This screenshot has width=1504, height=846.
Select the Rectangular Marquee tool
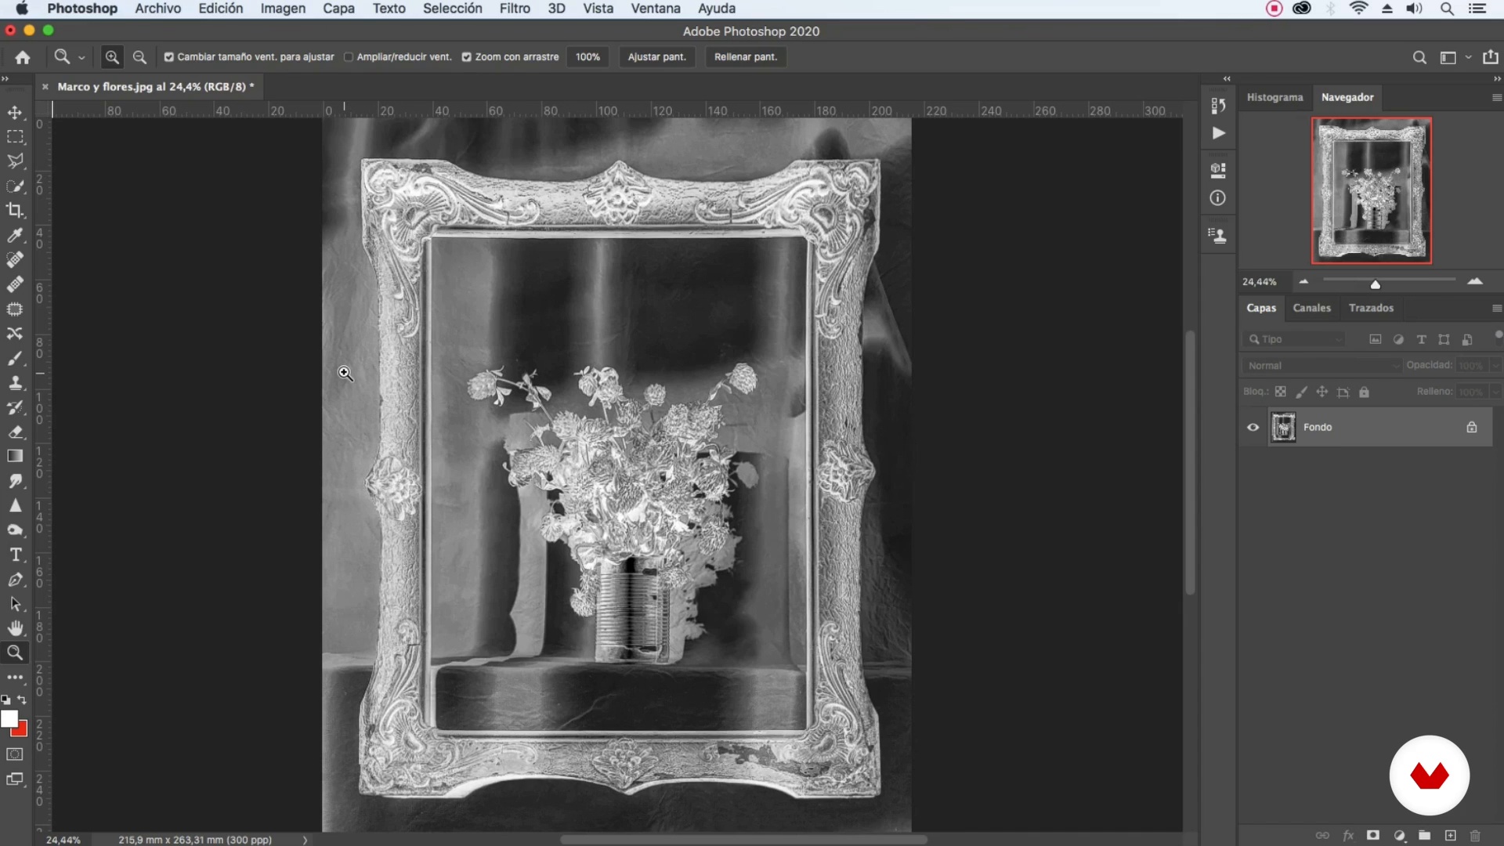(x=15, y=136)
